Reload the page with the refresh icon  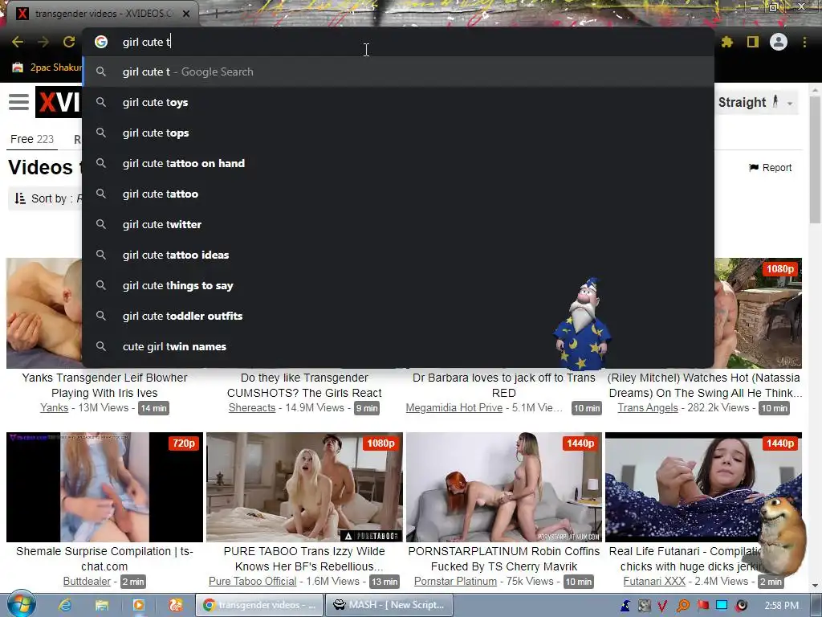69,42
